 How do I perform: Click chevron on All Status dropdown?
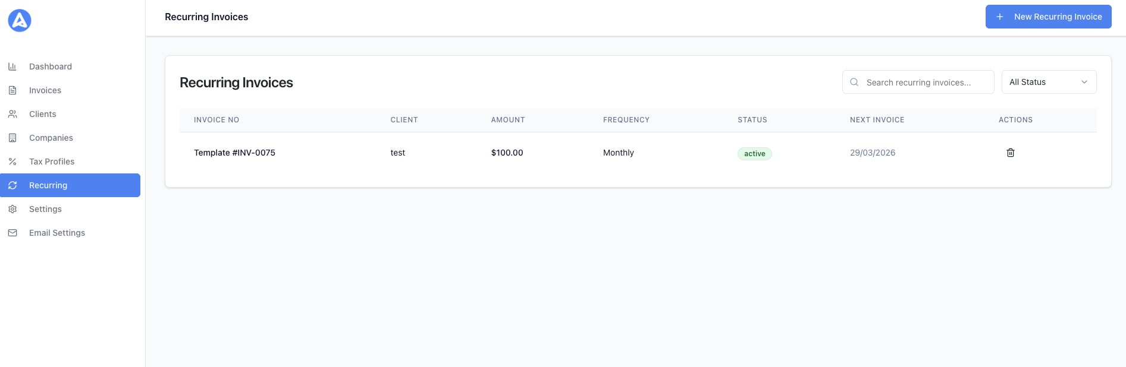[1084, 82]
